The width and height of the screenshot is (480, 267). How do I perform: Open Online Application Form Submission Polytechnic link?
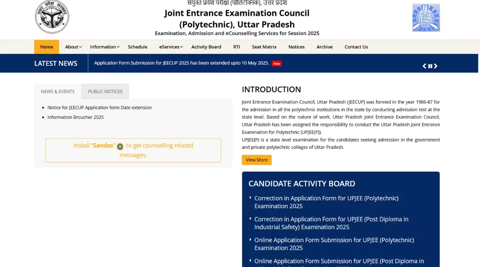(x=334, y=244)
